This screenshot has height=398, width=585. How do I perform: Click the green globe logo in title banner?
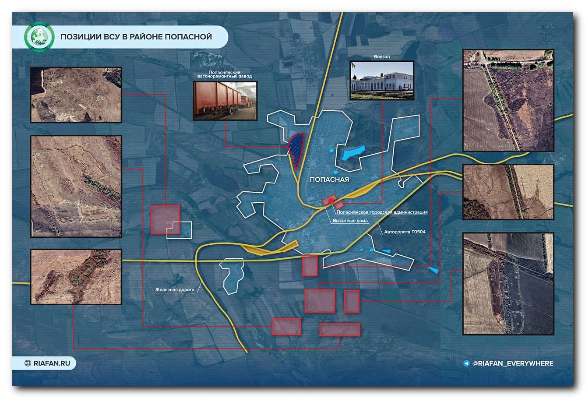click(39, 36)
